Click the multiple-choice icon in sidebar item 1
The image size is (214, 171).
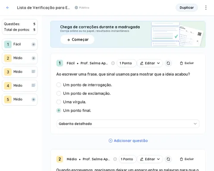point(33,44)
